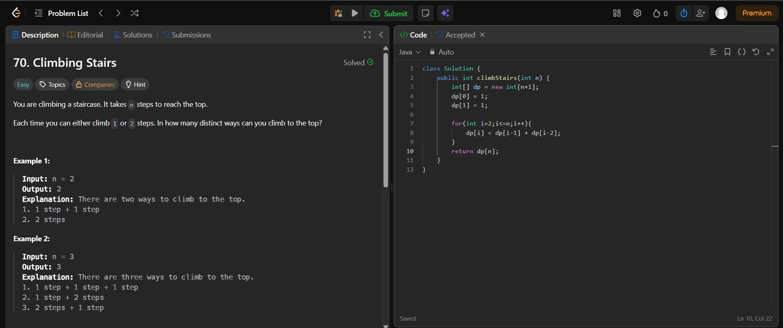Viewport: 783px width, 328px height.
Task: Format code with the curly braces icon
Action: coord(742,52)
